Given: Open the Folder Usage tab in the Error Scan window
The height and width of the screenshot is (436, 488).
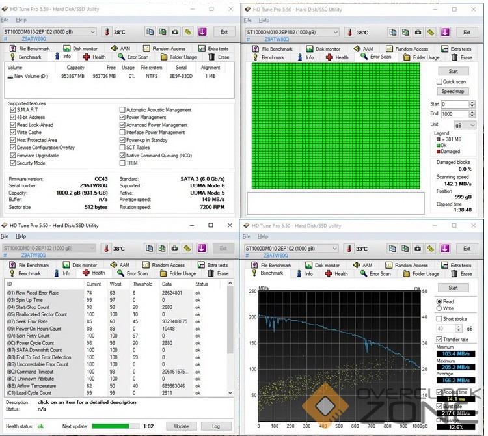Looking at the screenshot, I should (422, 57).
